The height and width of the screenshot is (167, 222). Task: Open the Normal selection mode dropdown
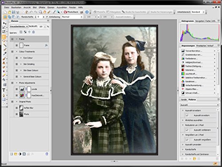click(72, 17)
